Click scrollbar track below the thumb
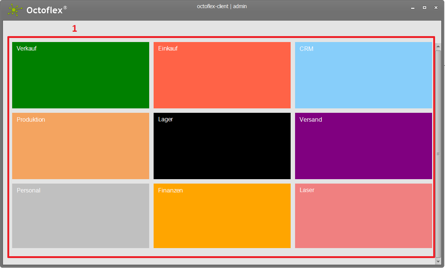 click(438, 258)
